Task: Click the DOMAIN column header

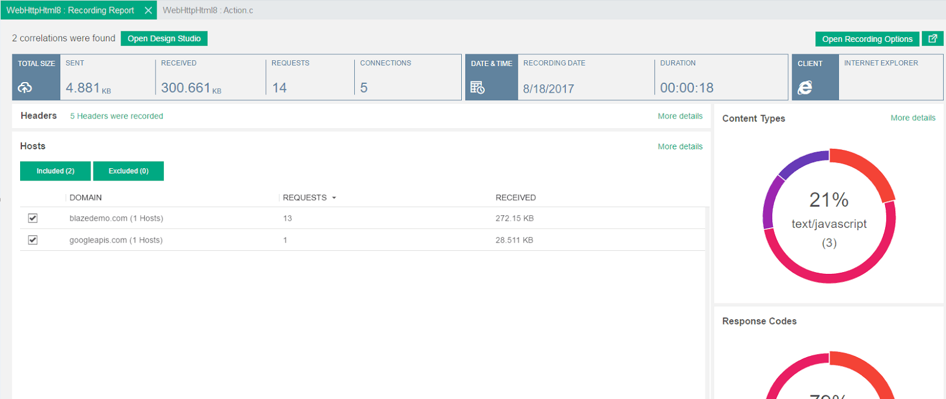Action: pyautogui.click(x=86, y=198)
